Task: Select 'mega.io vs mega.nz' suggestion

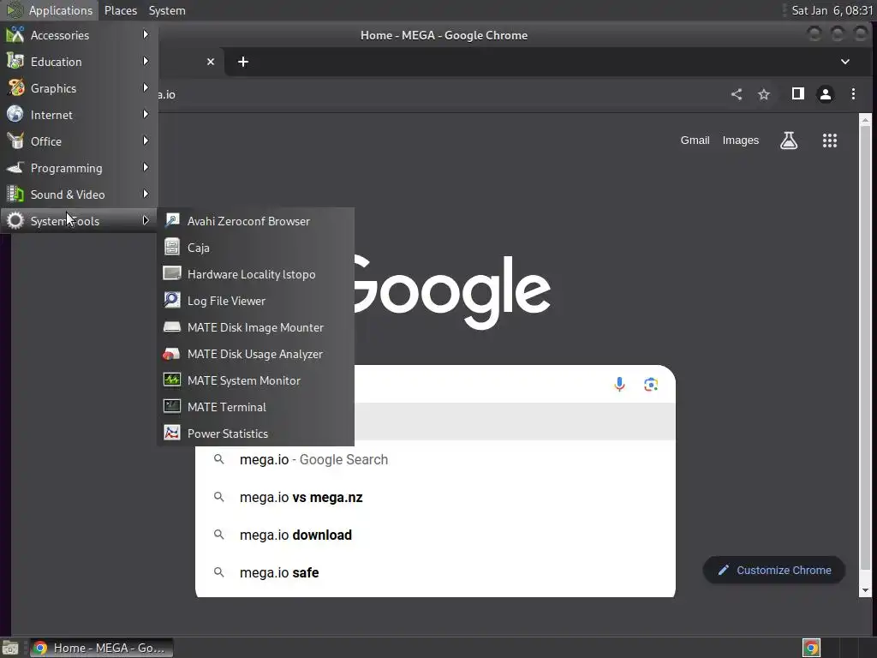Action: click(x=435, y=498)
